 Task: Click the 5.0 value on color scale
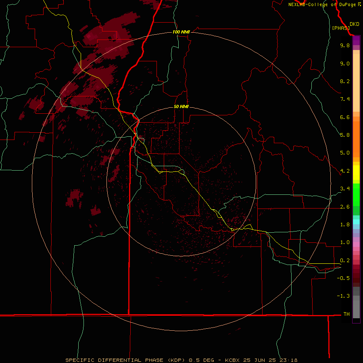(345, 153)
